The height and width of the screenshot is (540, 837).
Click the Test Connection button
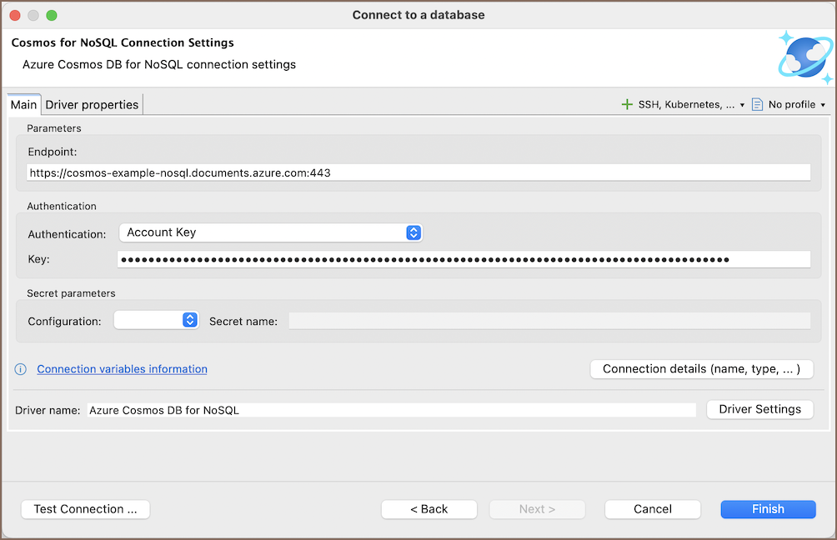pos(85,509)
